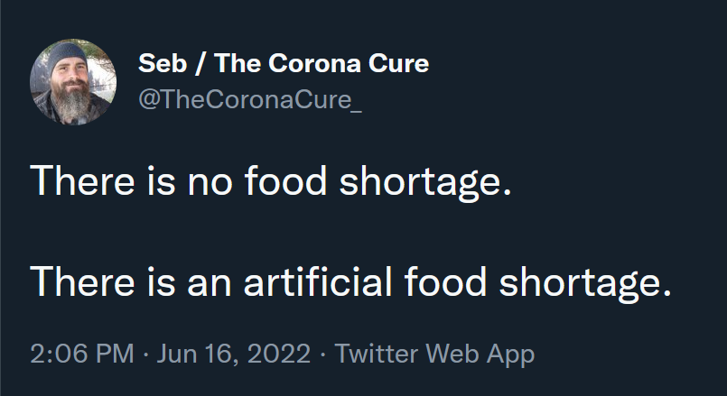Open the Seb / The Corona Cure profile name
Viewport: 727px width, 396px height.
(x=284, y=63)
